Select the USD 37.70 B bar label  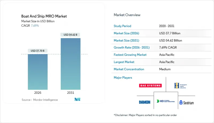point(38,51)
